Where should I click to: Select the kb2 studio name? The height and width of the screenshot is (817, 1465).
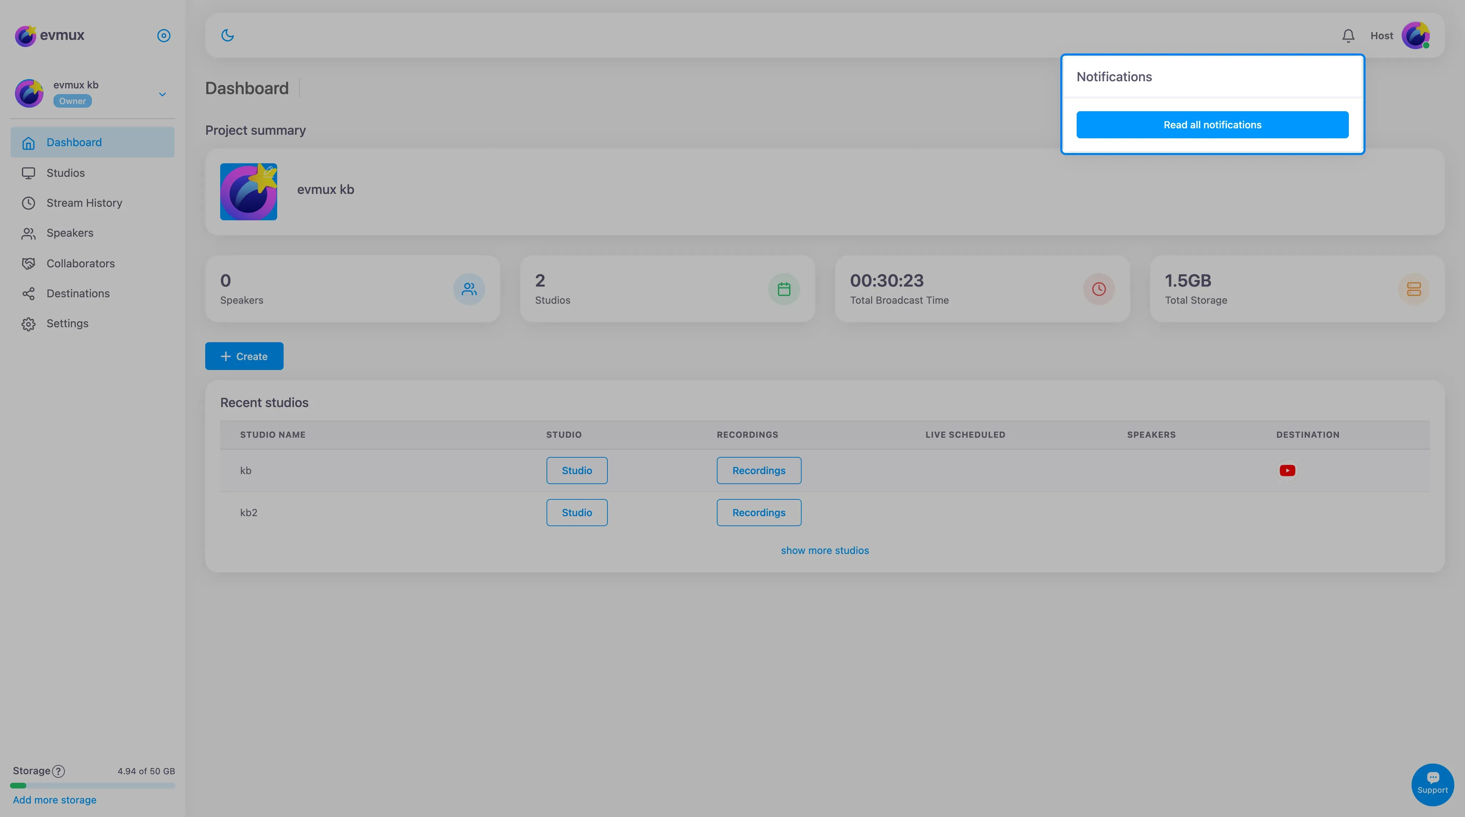coord(249,513)
